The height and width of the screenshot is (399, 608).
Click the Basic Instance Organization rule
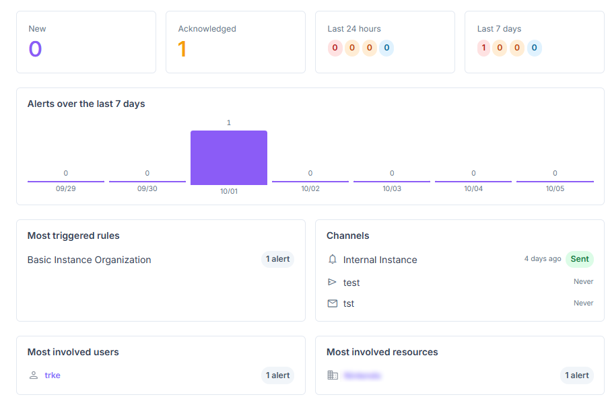click(89, 260)
